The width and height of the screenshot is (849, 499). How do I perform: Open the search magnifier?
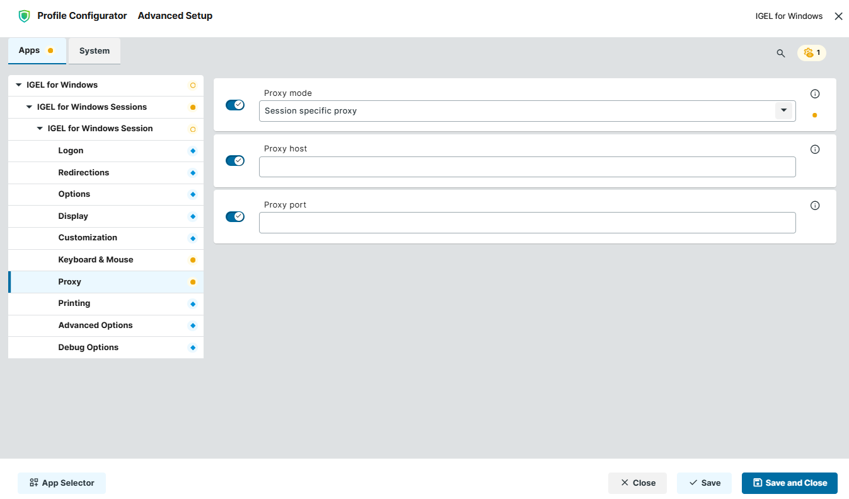[x=780, y=53]
